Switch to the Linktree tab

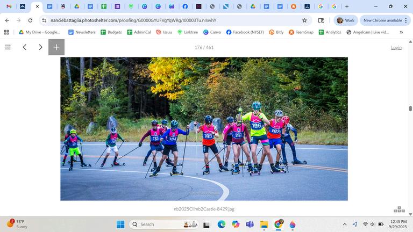131,6
